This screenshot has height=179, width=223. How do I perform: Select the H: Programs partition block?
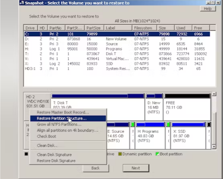point(150,136)
